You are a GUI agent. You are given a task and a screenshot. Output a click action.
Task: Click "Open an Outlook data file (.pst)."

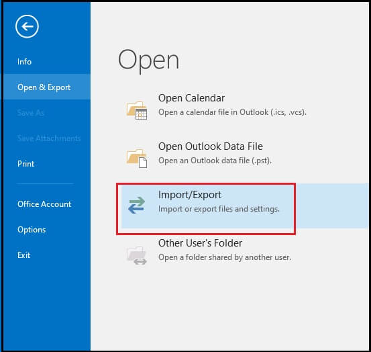[x=215, y=161]
